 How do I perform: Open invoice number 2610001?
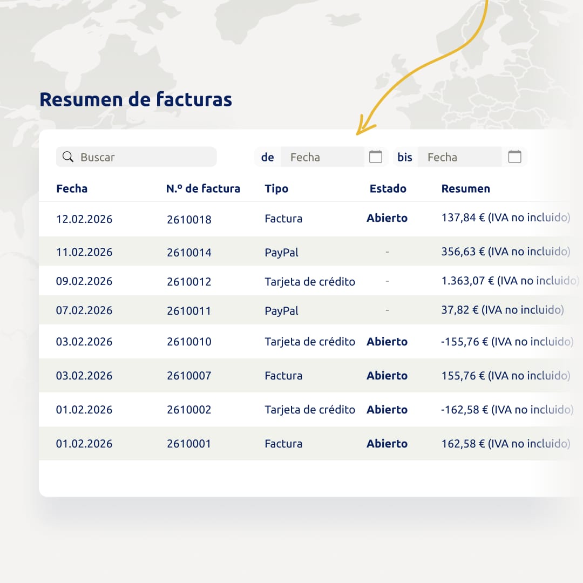point(189,444)
